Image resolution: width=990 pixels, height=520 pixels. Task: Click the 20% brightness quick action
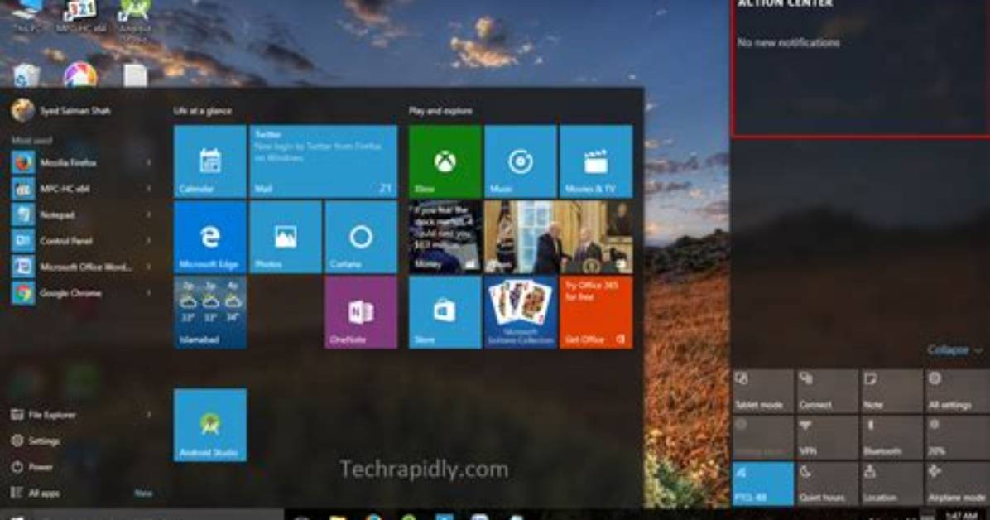[957, 437]
